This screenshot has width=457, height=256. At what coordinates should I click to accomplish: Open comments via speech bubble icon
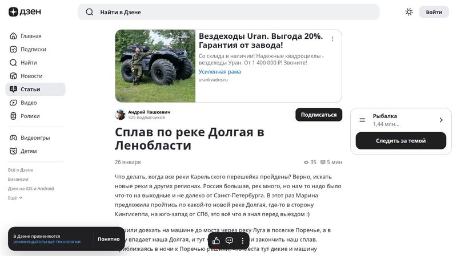(230, 241)
